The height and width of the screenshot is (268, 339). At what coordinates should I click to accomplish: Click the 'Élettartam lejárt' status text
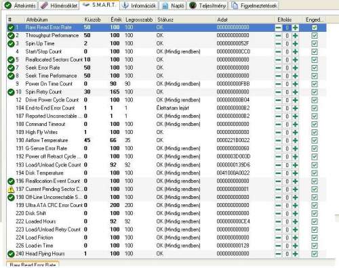[173, 108]
